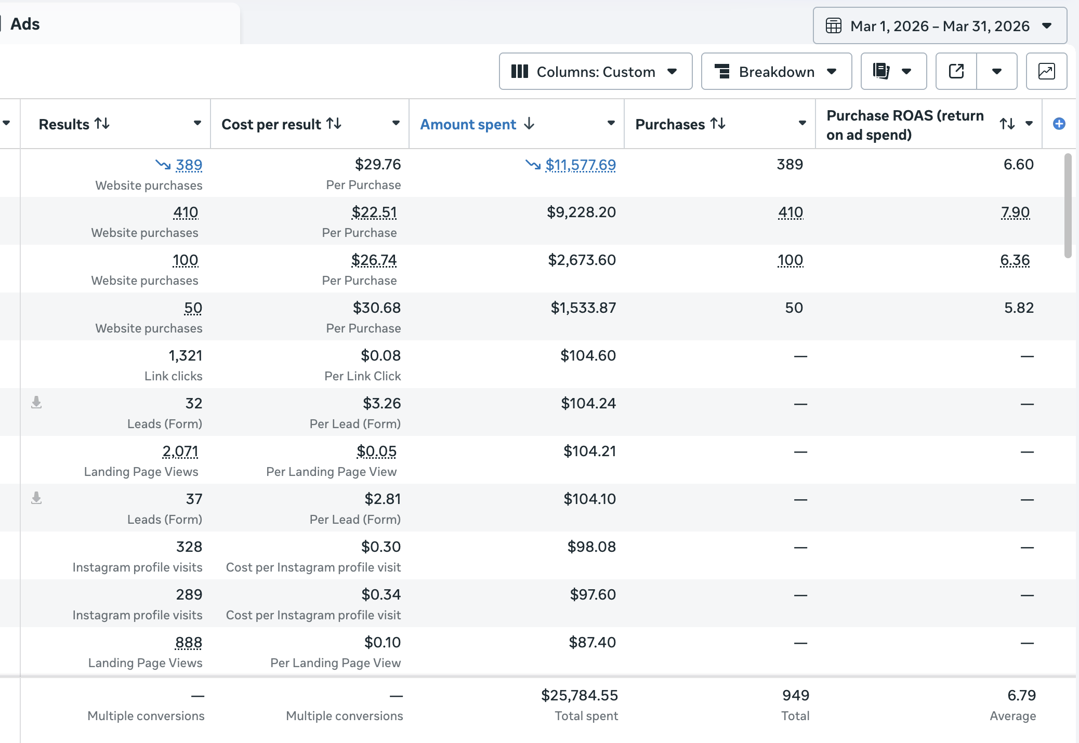This screenshot has width=1079, height=743.
Task: Click the $2,673.60 amount spent cell
Action: 582,260
